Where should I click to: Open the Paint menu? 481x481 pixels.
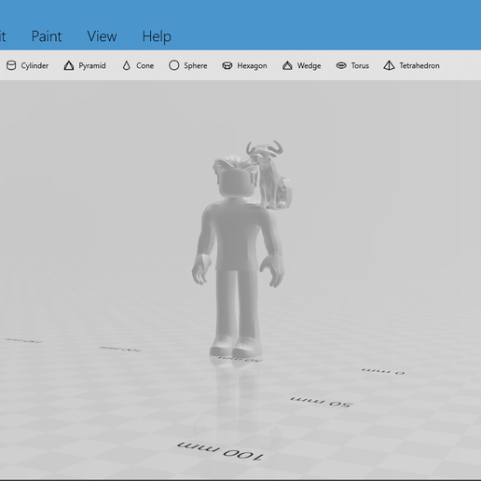pyautogui.click(x=47, y=36)
